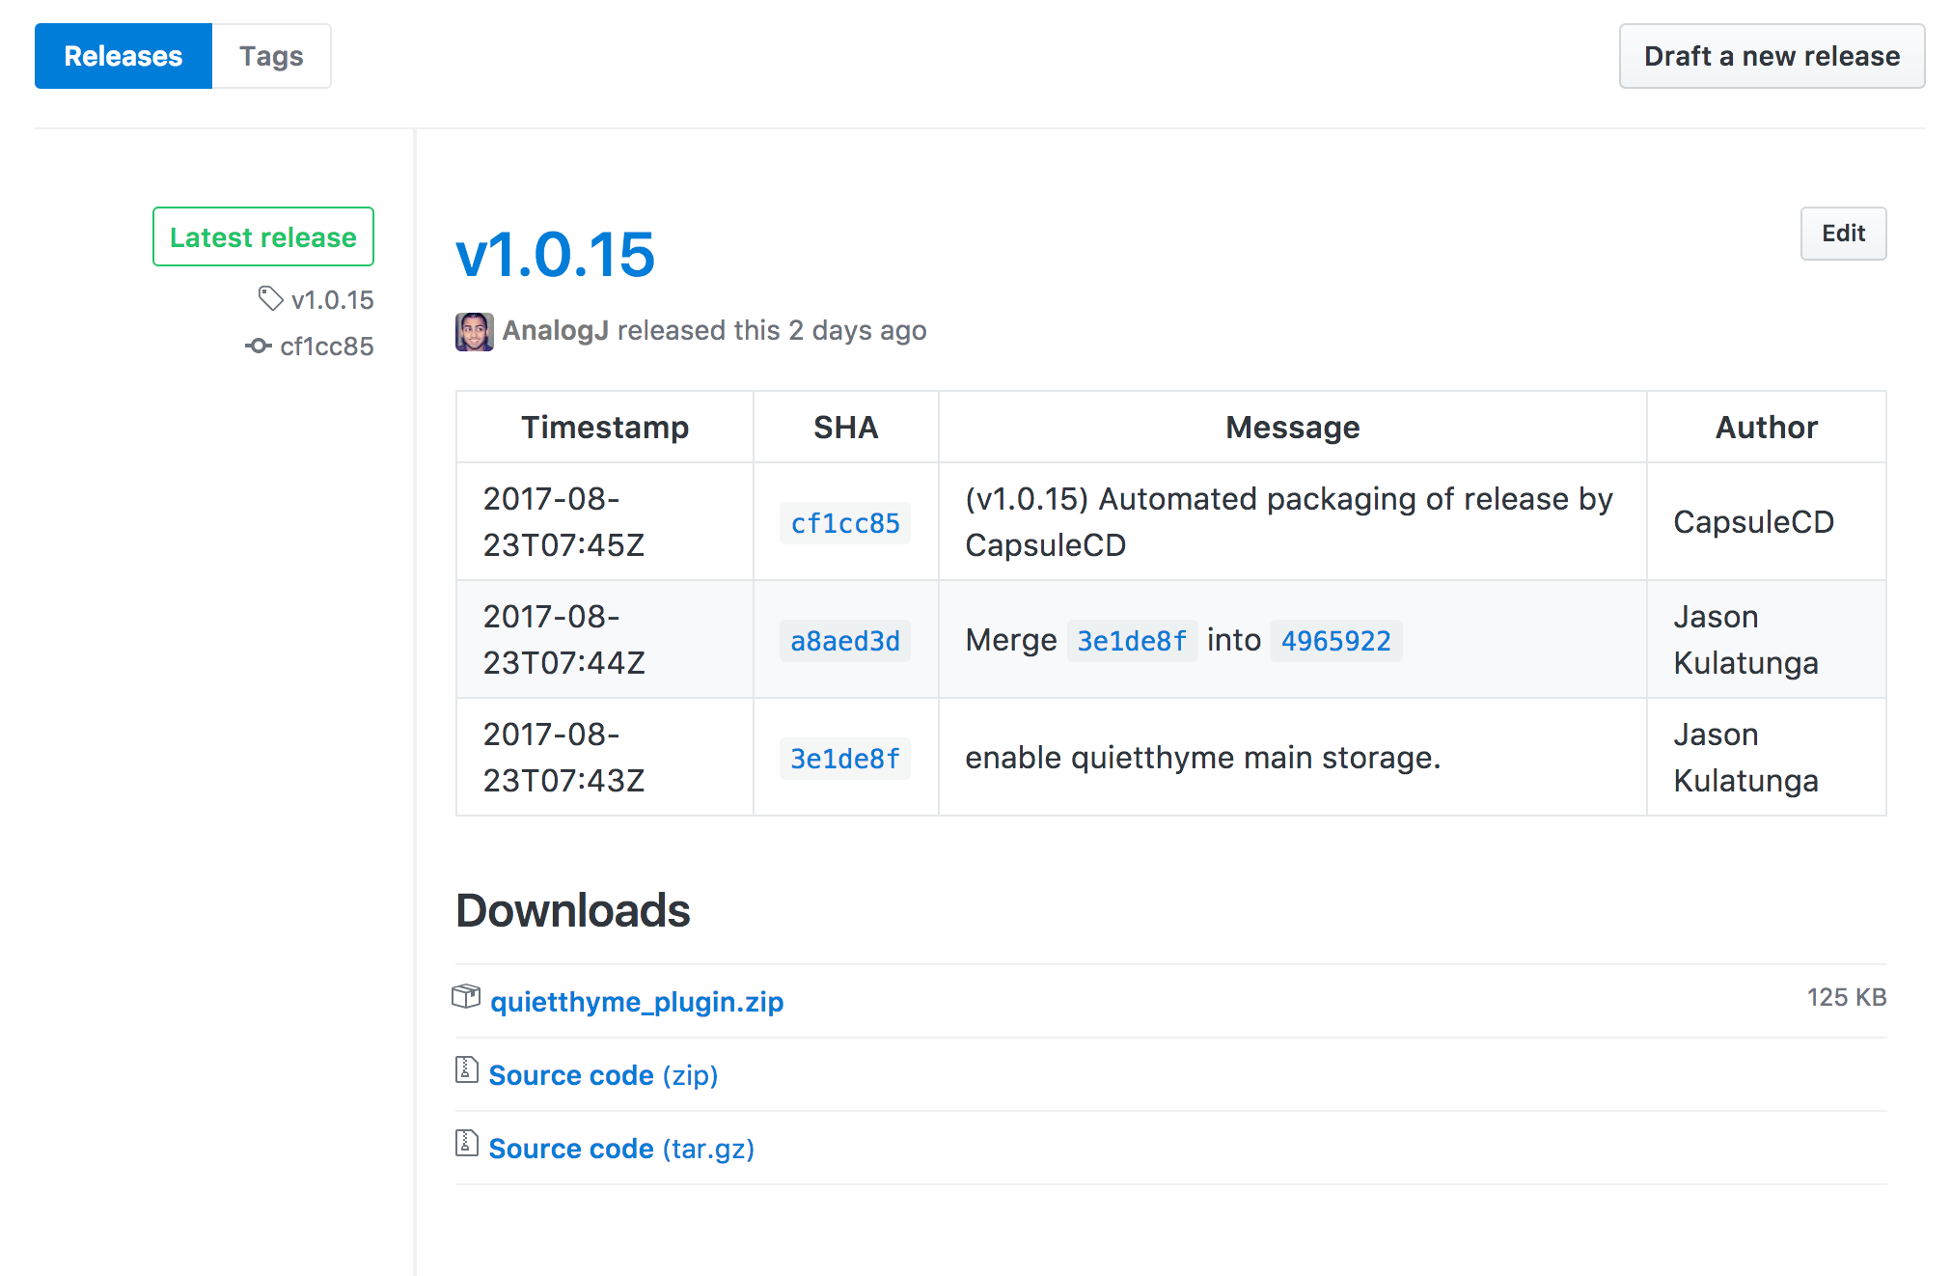Click the Latest release badge
Viewport: 1951px width, 1276px height.
pyautogui.click(x=263, y=236)
